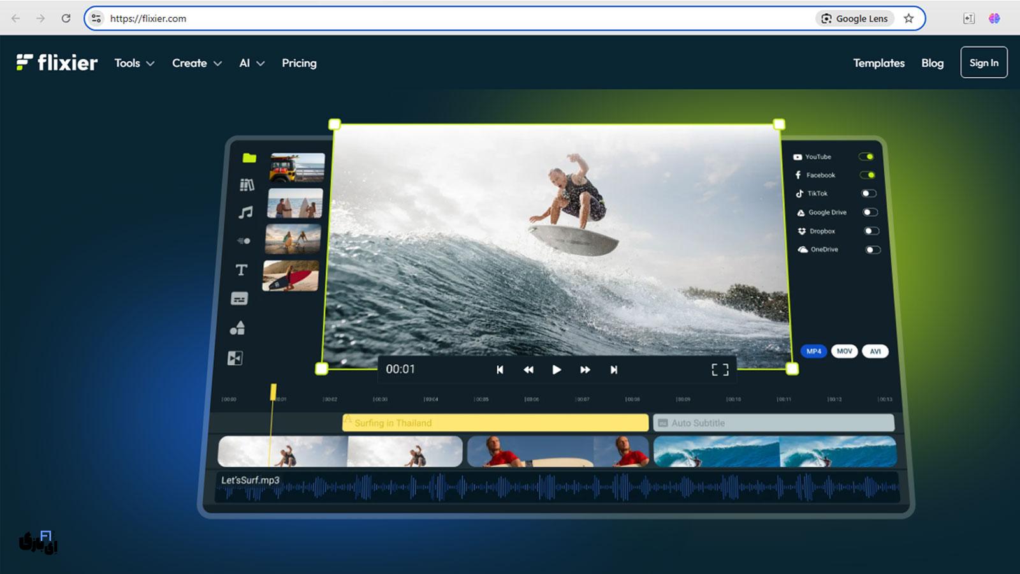Select the shapes icon in sidebar
Screen dimensions: 1020x574
(237, 328)
